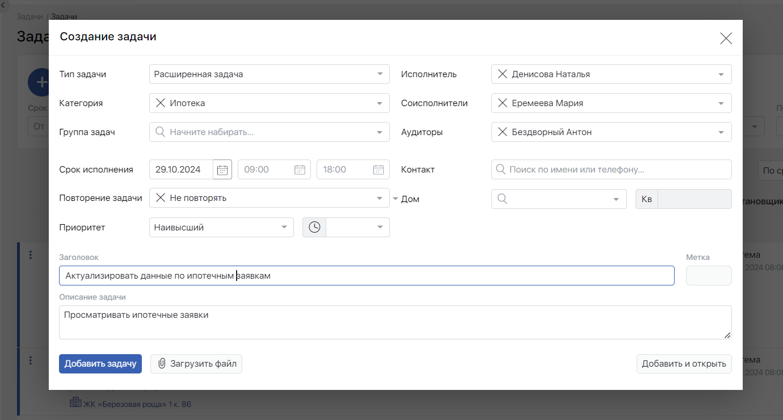Remove co-executor Еремеева Мария with X icon

pos(502,103)
